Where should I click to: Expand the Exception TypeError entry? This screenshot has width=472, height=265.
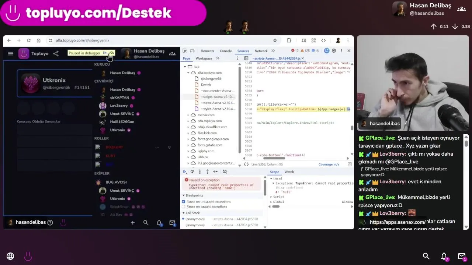pyautogui.click(x=273, y=183)
